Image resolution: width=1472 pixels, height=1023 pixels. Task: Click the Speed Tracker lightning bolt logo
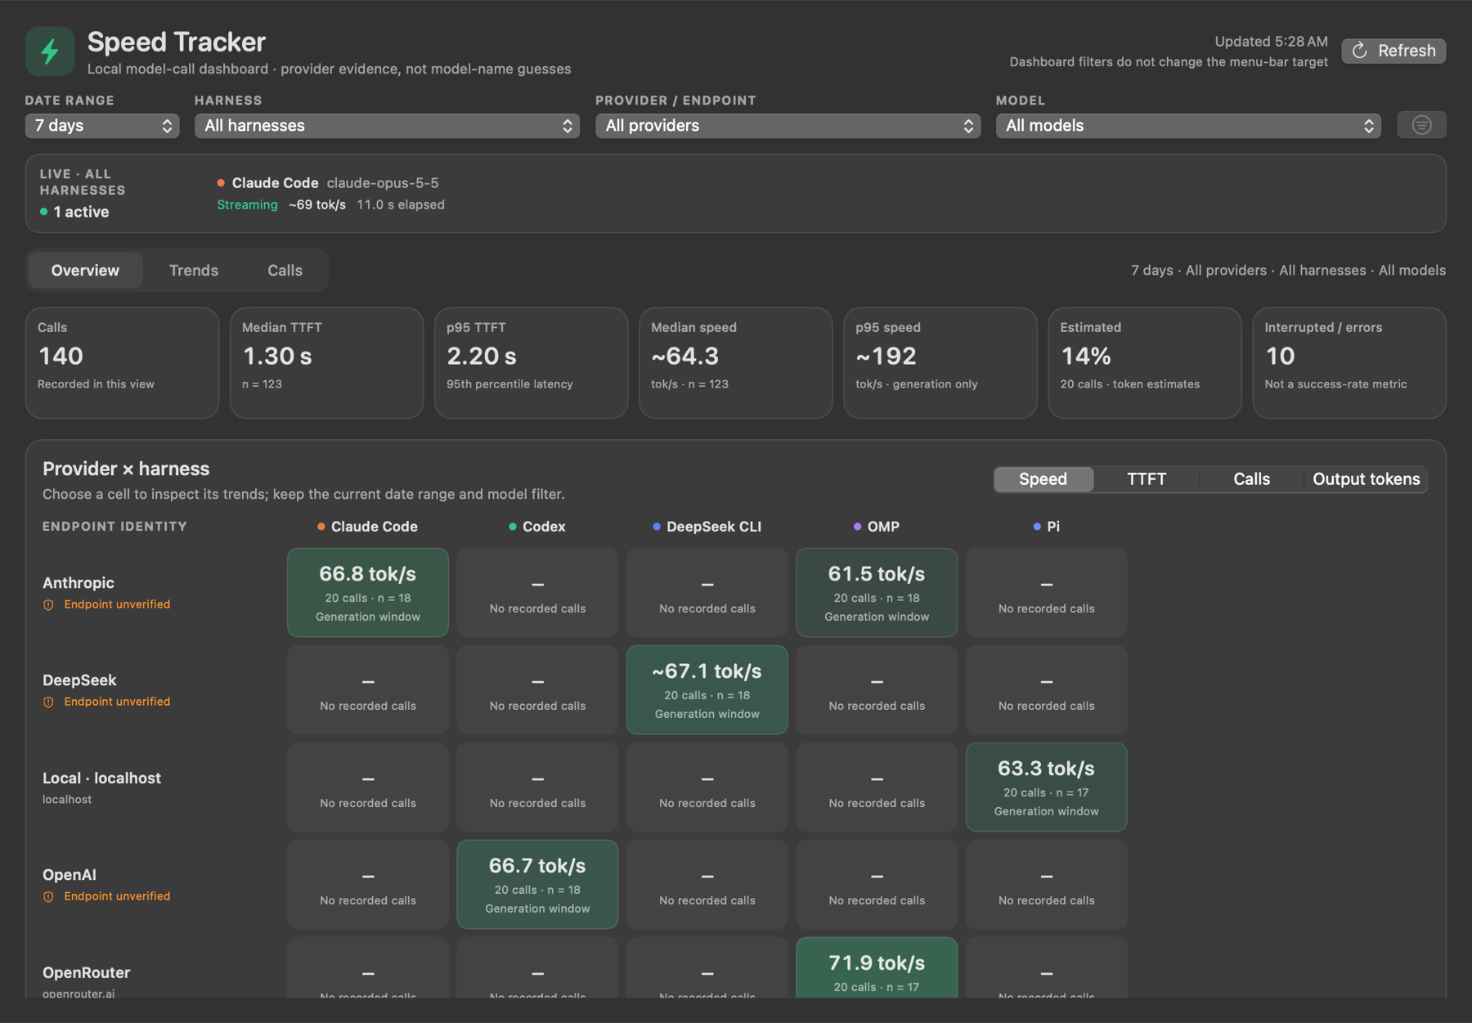pos(50,51)
